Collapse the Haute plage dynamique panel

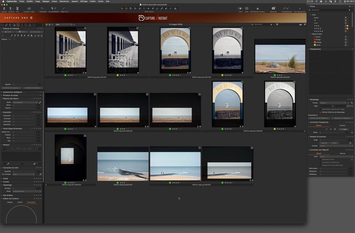click(2, 129)
